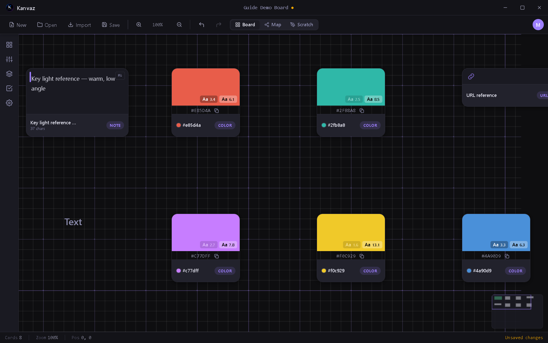Copy the #E85D4A hex code
This screenshot has width=548, height=343.
pyautogui.click(x=216, y=111)
